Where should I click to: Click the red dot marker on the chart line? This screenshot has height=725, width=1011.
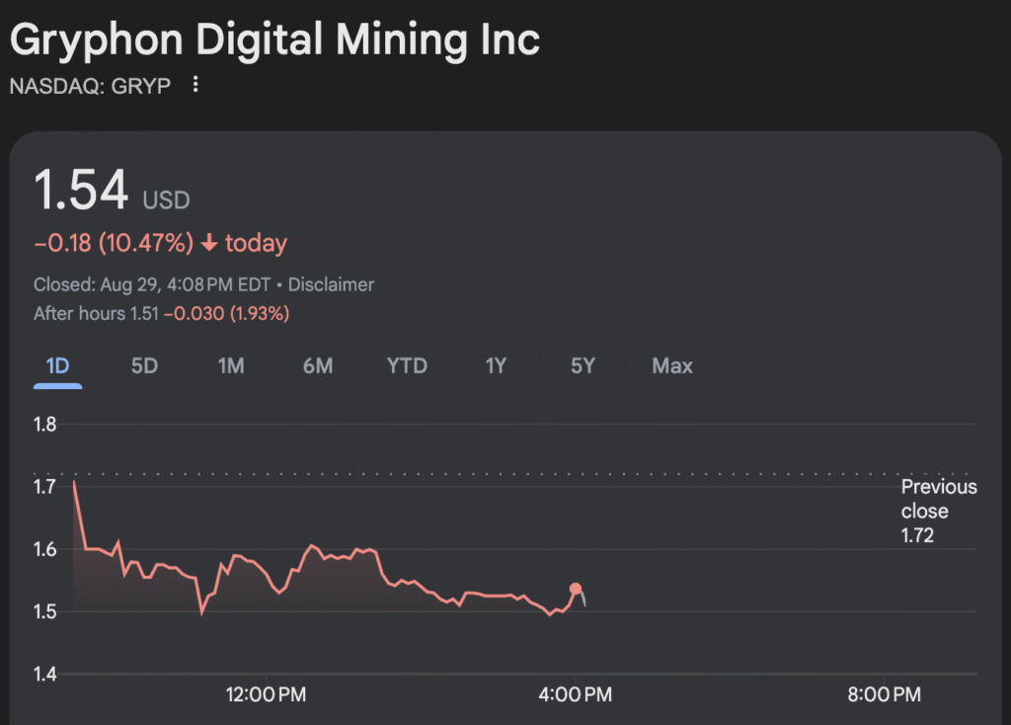pos(576,589)
